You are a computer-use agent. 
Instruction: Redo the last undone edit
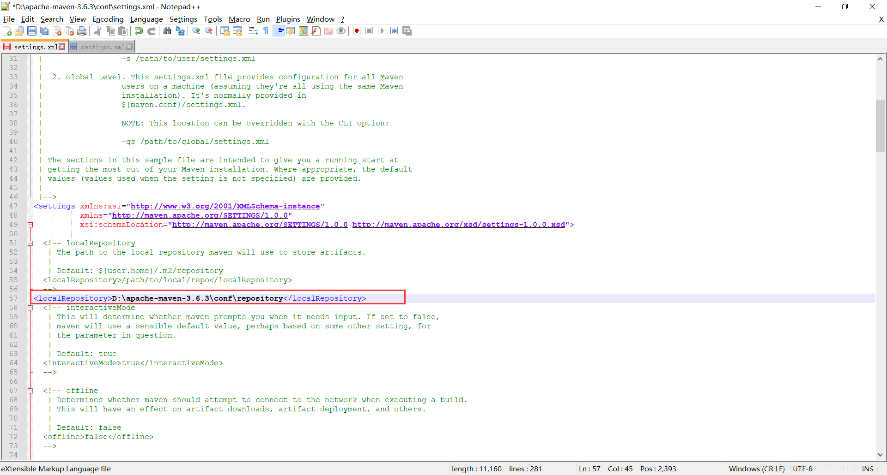tap(151, 31)
